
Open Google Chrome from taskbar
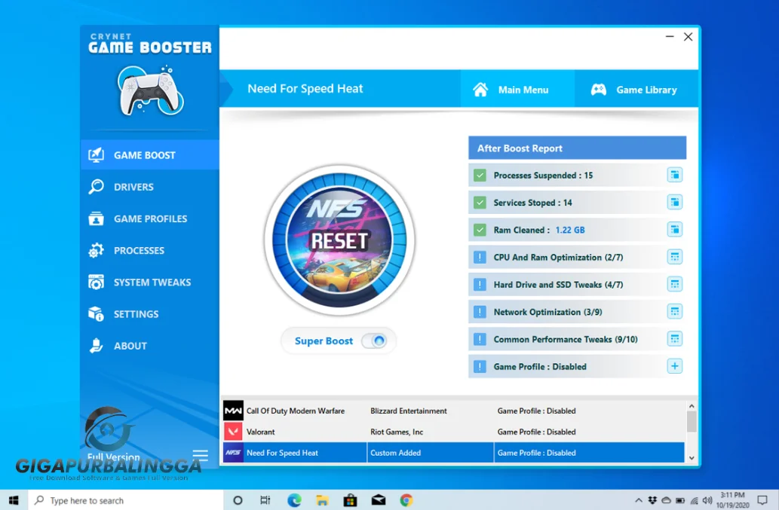[406, 500]
